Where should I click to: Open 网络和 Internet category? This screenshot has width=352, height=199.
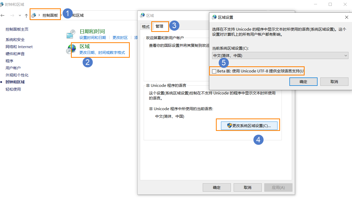[x=19, y=47]
